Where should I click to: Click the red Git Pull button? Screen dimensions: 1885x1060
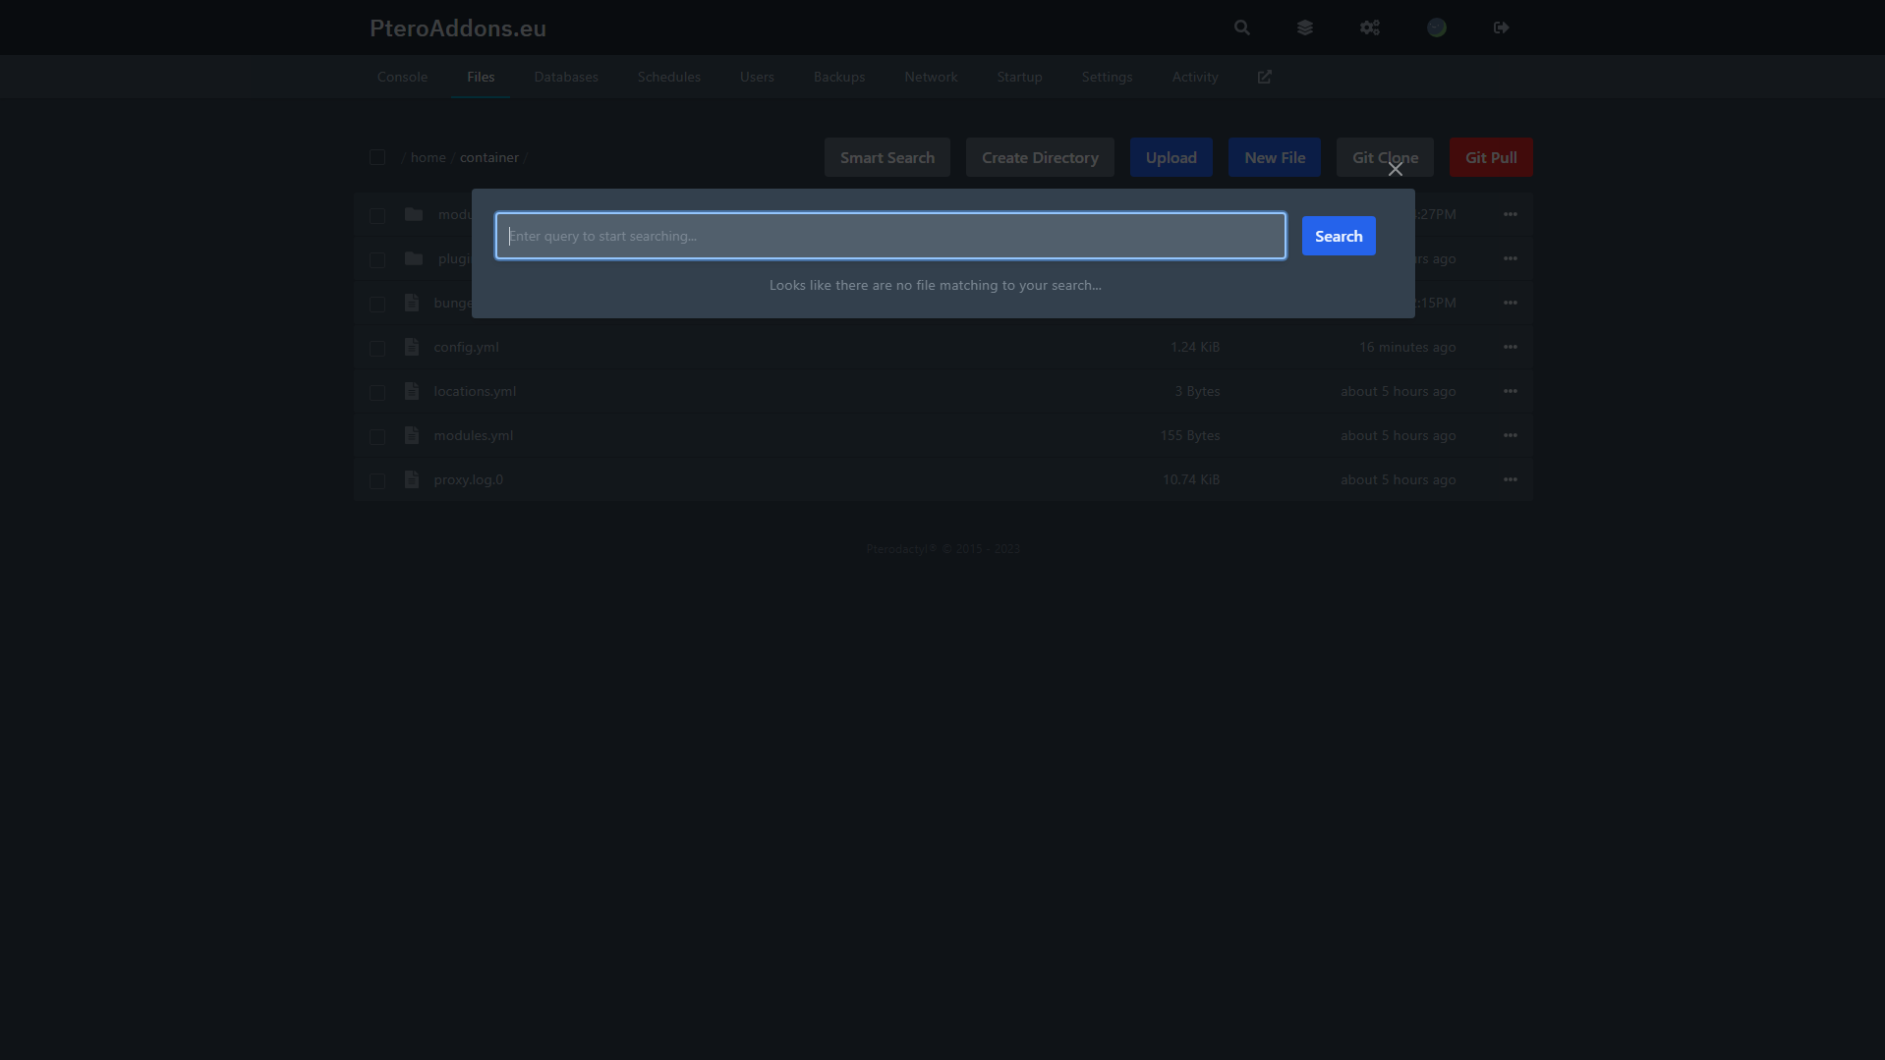pos(1490,157)
